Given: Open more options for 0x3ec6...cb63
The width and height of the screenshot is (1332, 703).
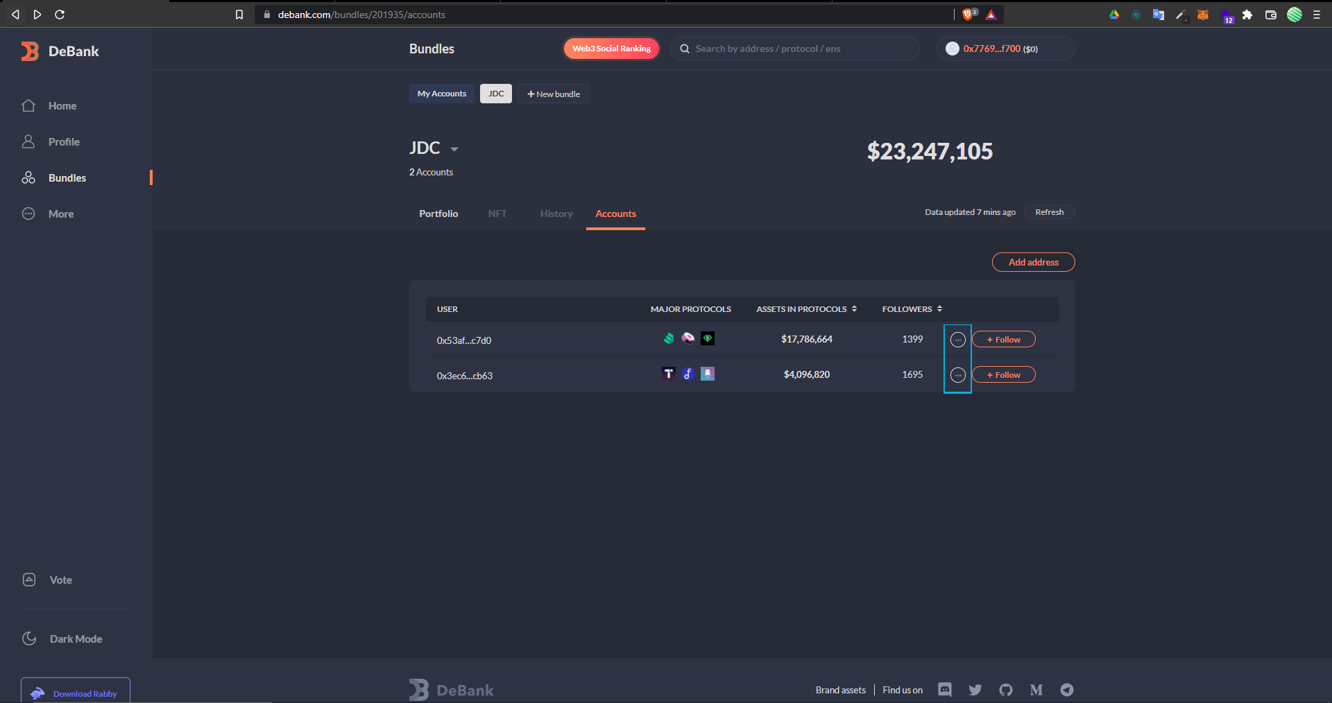Looking at the screenshot, I should (x=957, y=375).
